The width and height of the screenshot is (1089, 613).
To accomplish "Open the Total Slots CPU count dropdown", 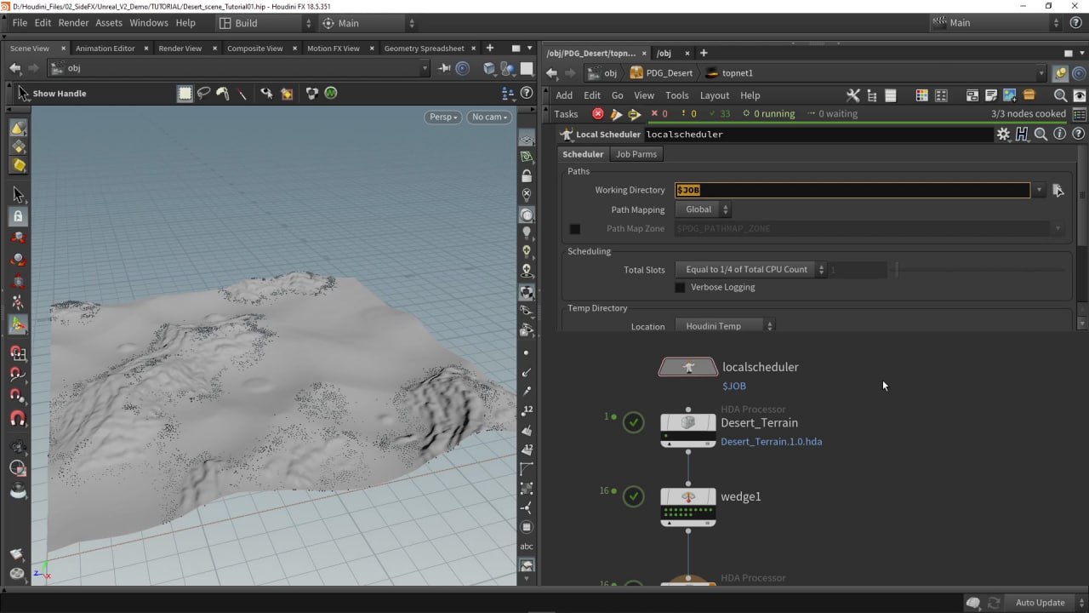I will click(751, 270).
